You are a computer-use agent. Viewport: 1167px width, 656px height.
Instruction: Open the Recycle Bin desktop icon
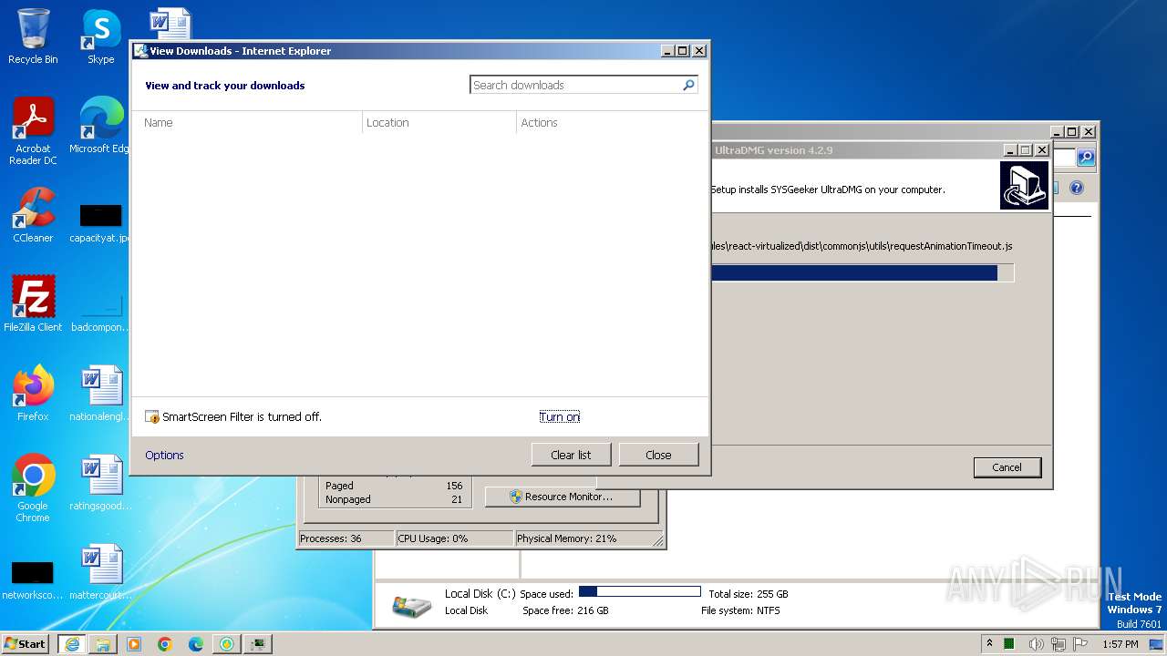[x=33, y=36]
